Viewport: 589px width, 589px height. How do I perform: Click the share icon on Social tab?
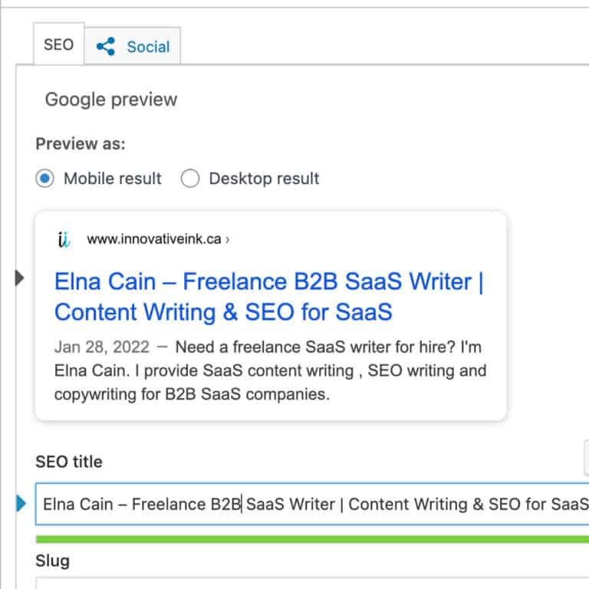106,47
